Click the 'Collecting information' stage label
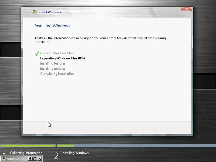The width and height of the screenshot is (216, 162). point(26,153)
